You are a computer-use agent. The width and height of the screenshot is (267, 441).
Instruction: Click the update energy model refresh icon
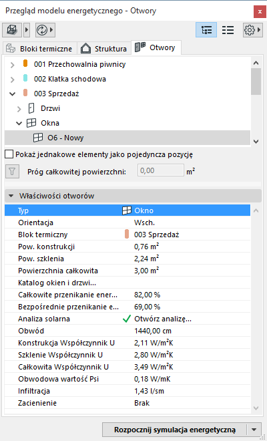tap(42, 30)
